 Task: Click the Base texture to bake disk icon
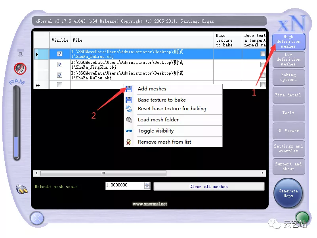[129, 100]
